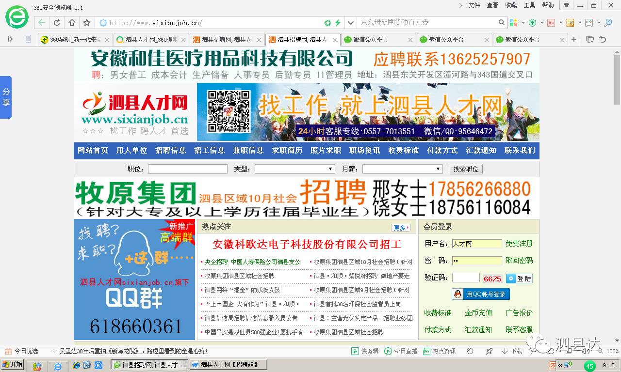This screenshot has height=372, width=621.
Task: Open the 查看 menu
Action: [x=492, y=5]
